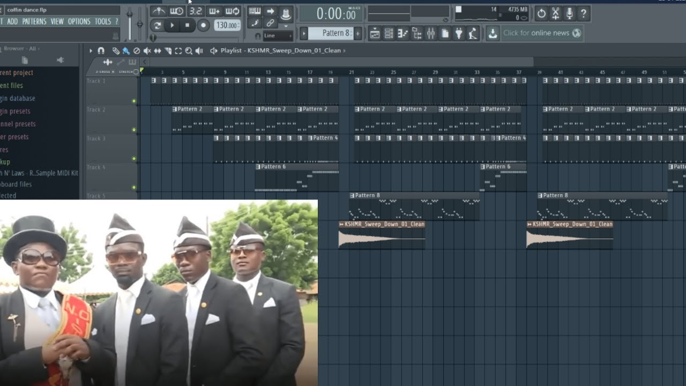Open the Channel rack icon

389,33
